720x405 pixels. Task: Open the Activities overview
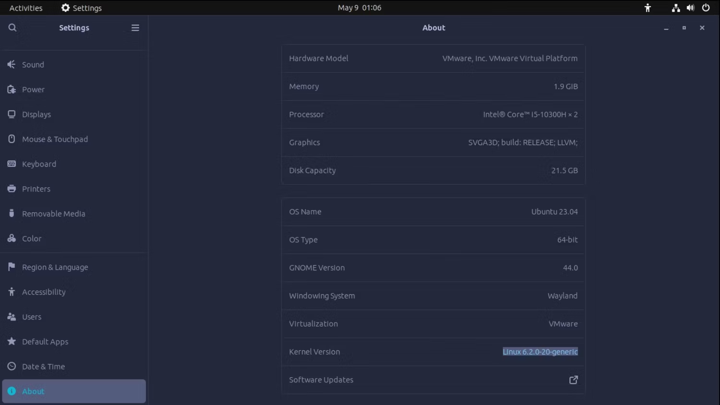[x=26, y=8]
